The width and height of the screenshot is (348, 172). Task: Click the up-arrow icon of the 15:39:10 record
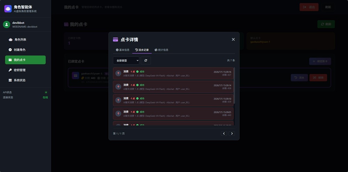(x=118, y=100)
